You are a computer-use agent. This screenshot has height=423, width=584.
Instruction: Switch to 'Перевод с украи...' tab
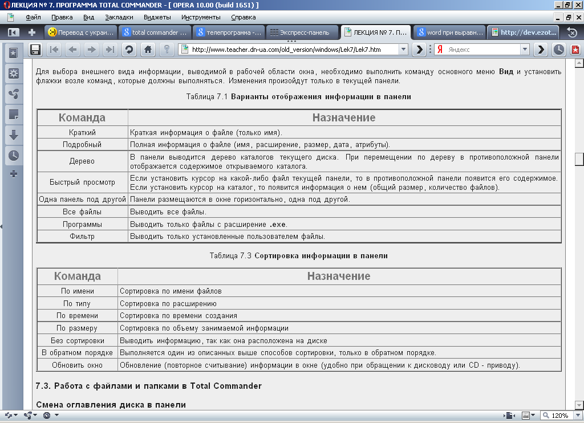coord(81,32)
